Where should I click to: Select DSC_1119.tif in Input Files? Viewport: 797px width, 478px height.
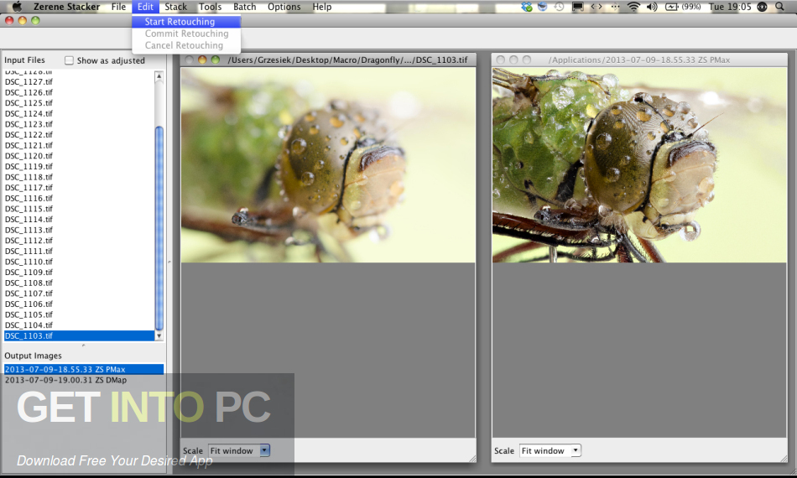pyautogui.click(x=80, y=166)
